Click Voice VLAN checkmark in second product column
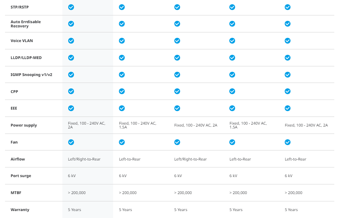The image size is (337, 218). (x=122, y=41)
